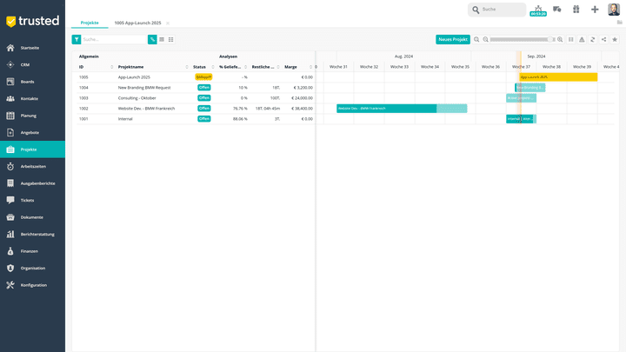Click the gift icon in top bar

click(576, 9)
